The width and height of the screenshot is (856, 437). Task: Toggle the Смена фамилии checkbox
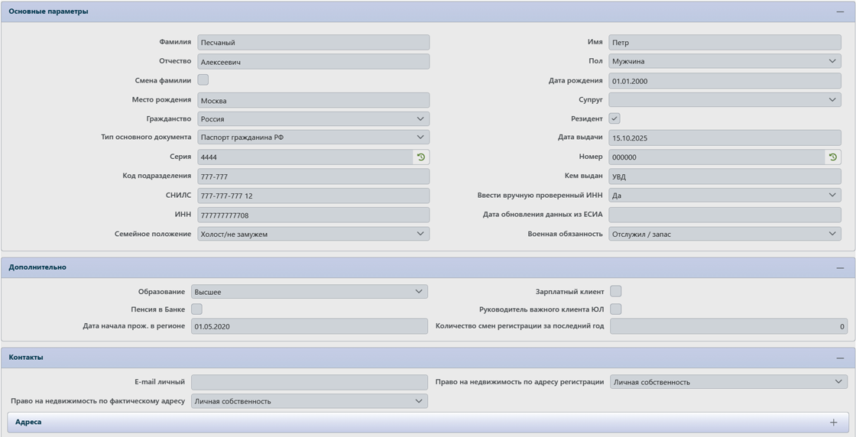coord(203,80)
